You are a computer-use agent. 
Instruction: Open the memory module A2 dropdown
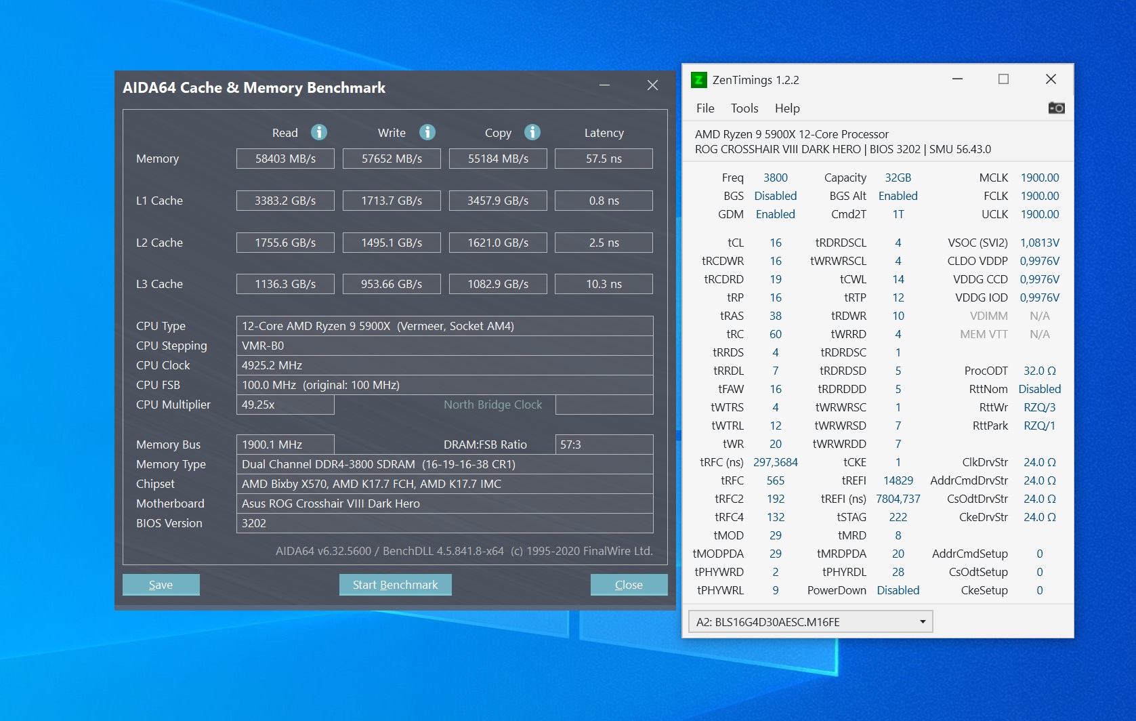point(810,621)
